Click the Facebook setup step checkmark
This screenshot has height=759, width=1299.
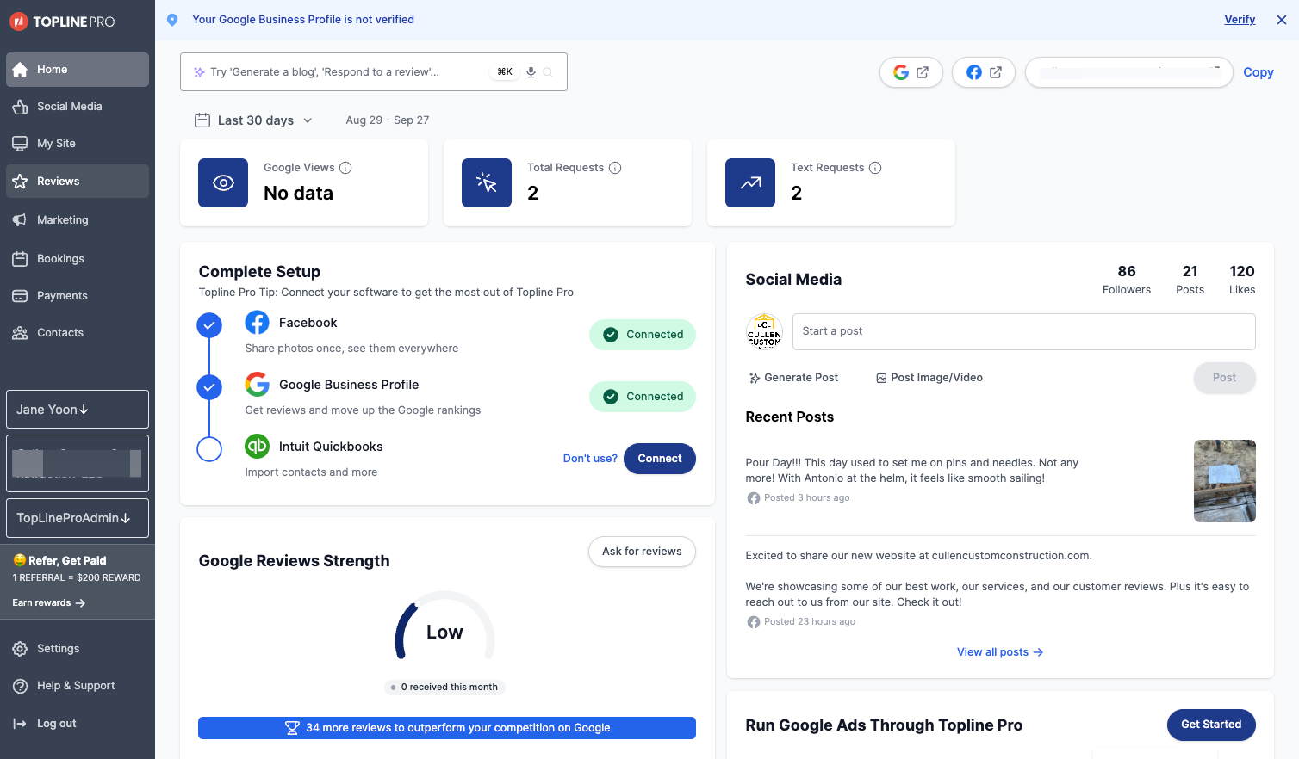209,325
